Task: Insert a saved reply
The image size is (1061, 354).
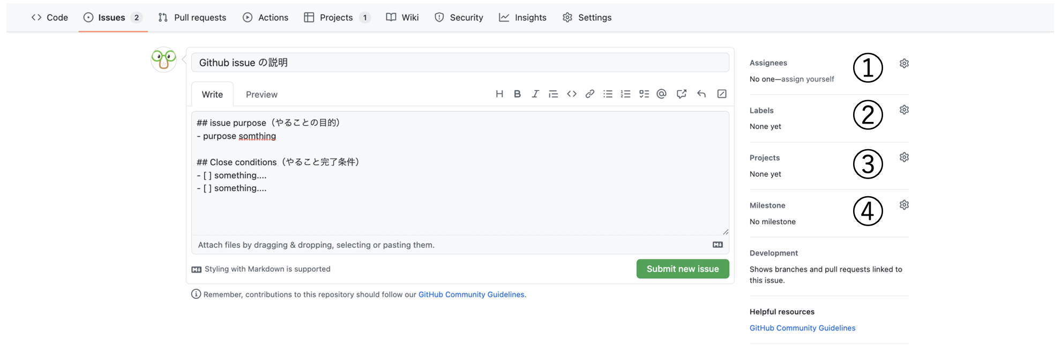Action: coord(701,94)
